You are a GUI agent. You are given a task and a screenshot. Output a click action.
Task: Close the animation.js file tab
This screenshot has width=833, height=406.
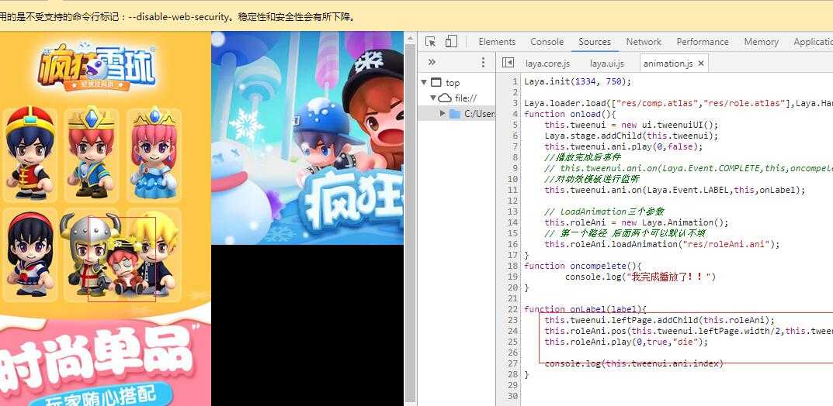pyautogui.click(x=701, y=63)
